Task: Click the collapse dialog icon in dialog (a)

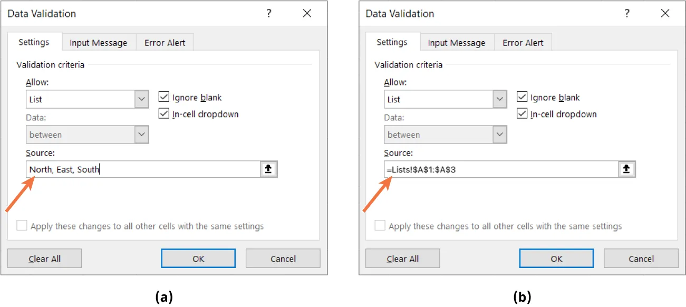Action: coord(269,169)
